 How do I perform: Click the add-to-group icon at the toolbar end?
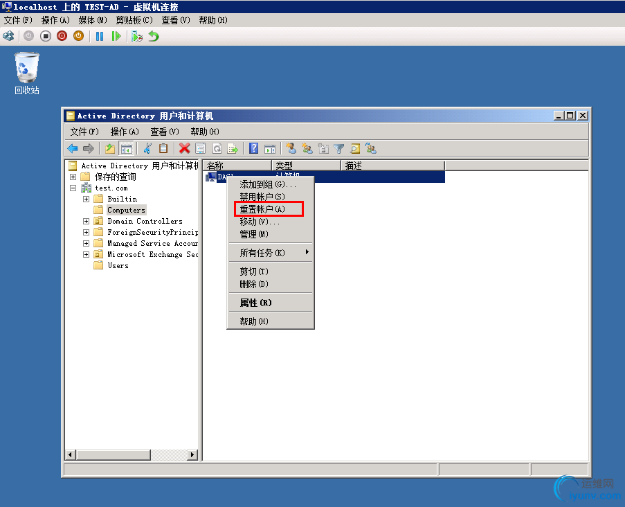[x=371, y=149]
